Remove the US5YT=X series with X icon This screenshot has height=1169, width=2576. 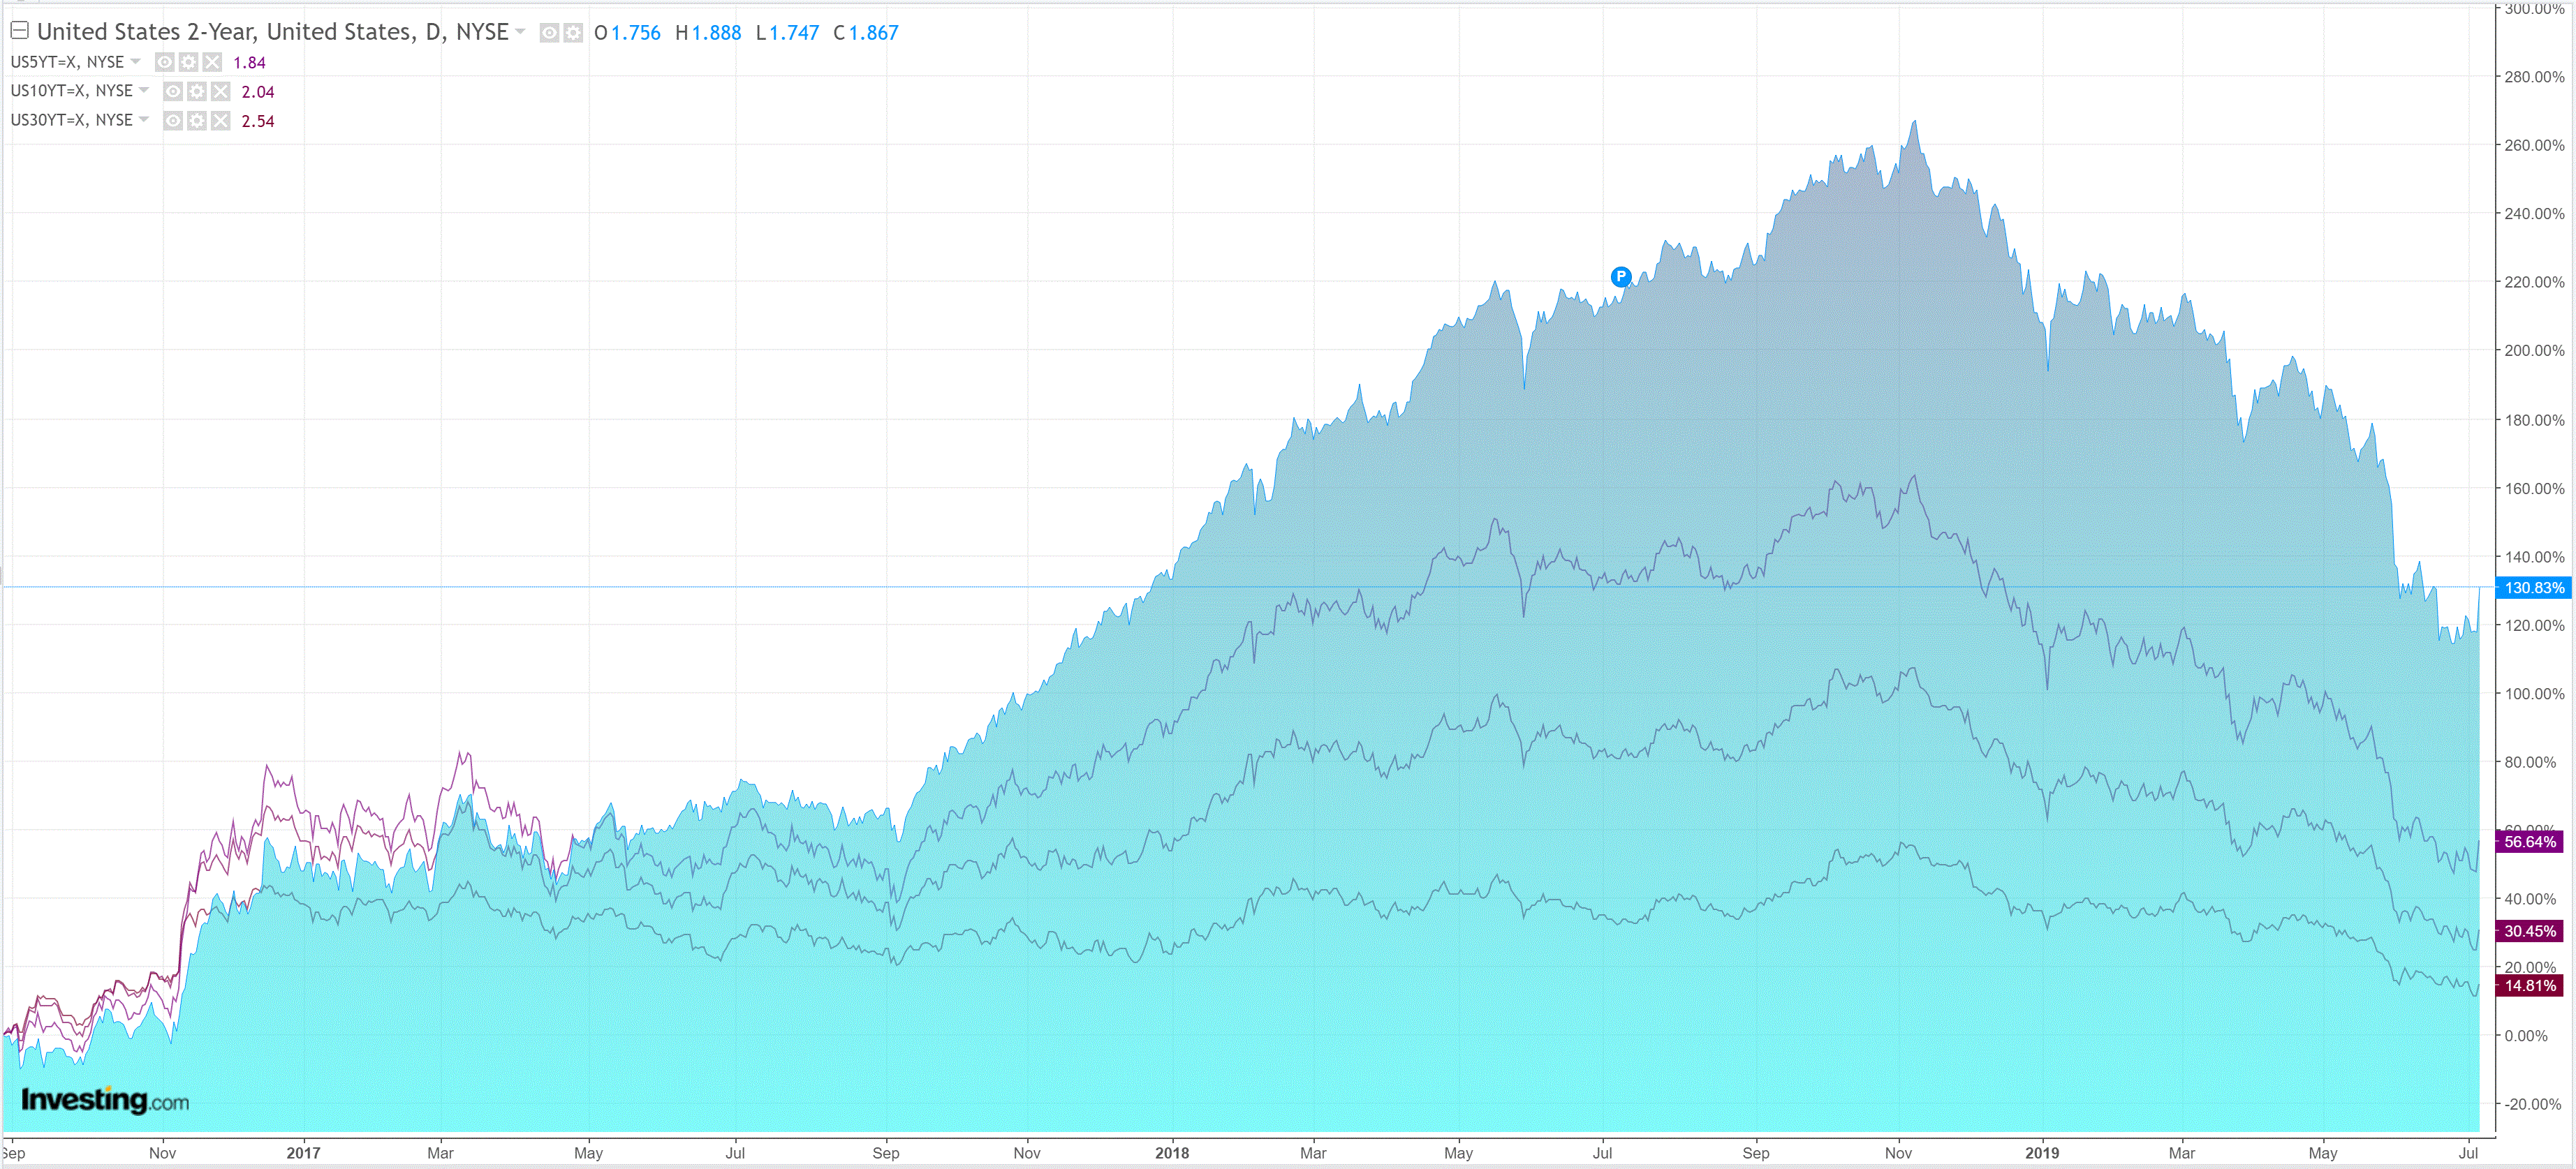pos(212,62)
